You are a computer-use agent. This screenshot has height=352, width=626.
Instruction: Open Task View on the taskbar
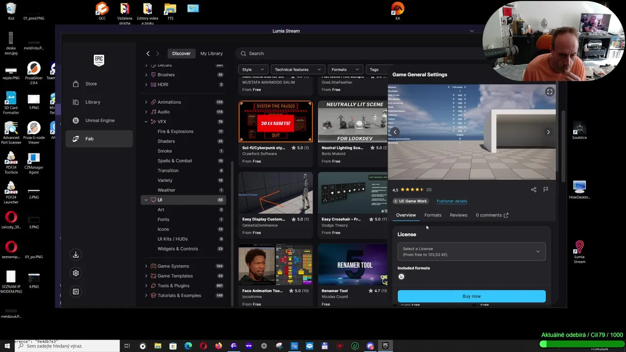127,346
